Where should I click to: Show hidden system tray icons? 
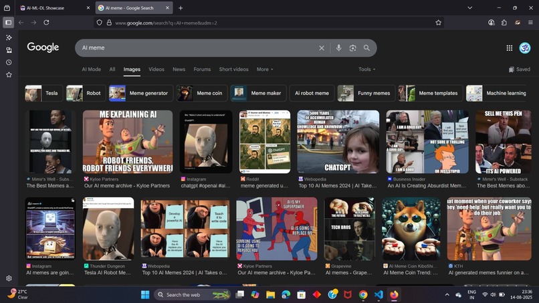pyautogui.click(x=447, y=295)
